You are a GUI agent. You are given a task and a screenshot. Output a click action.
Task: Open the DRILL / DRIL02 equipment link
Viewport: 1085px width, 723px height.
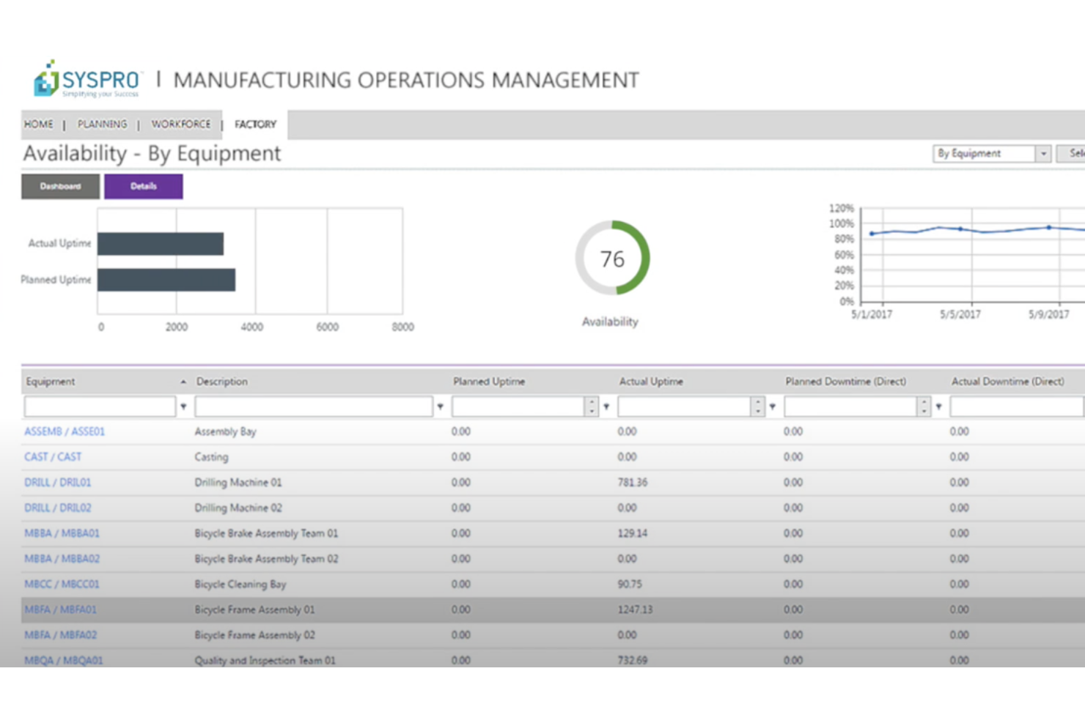[x=58, y=508]
